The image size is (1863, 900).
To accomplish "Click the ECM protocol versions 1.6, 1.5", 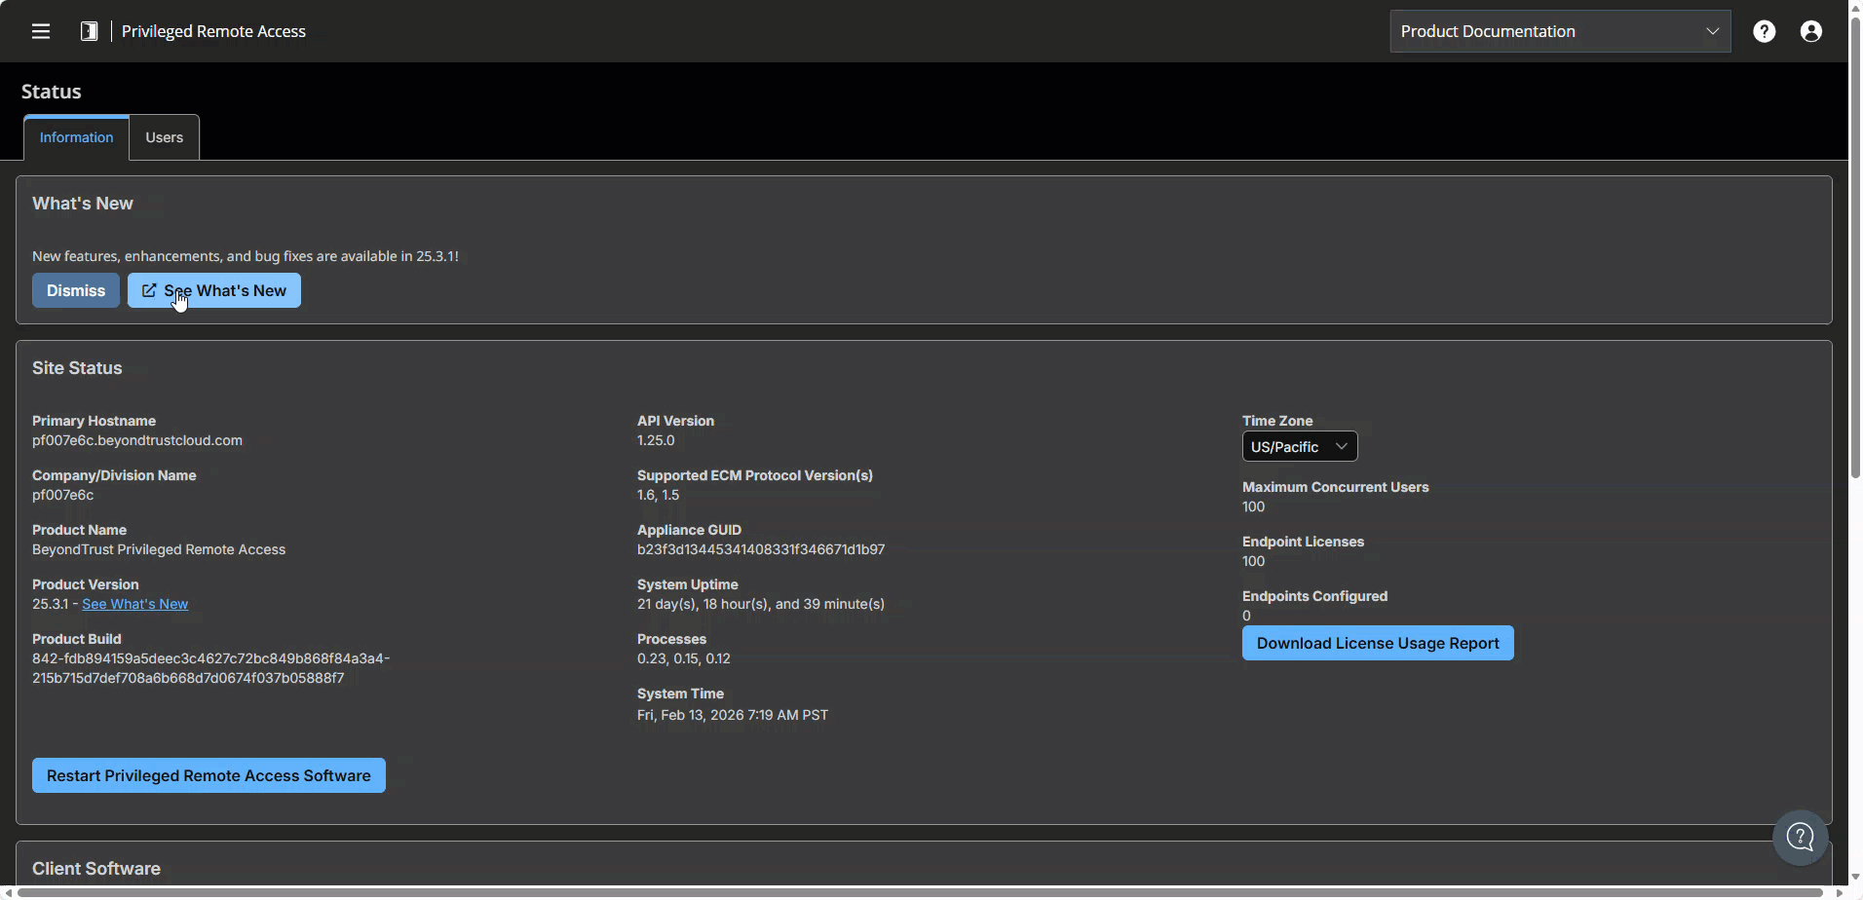I will click(x=659, y=495).
